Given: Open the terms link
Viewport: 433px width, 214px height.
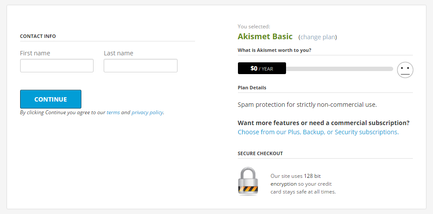Looking at the screenshot, I should pos(113,112).
